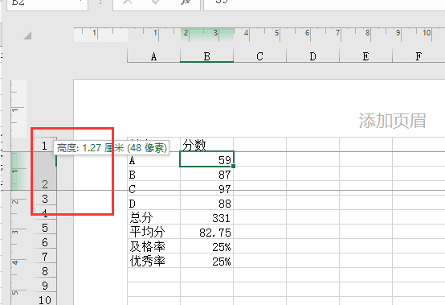Viewport: 445px width, 305px height.
Task: Click the fill handle of cell B2
Action: coord(233,166)
